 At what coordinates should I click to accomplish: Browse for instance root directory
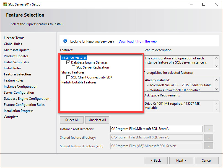[209, 129]
